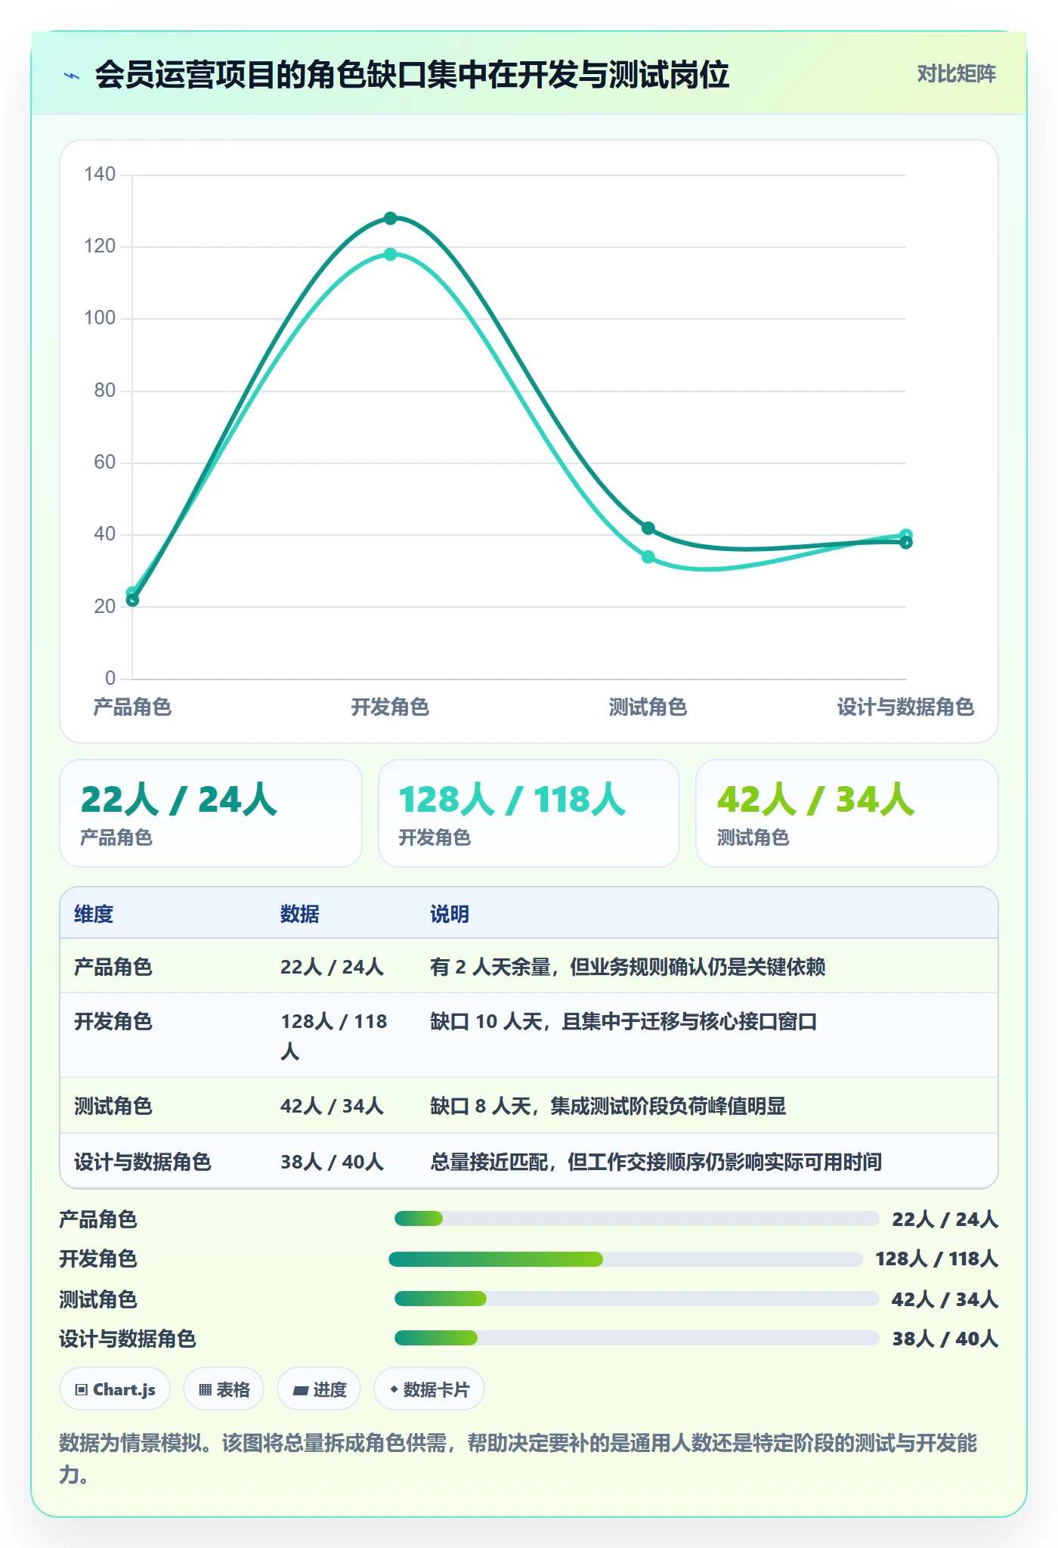Screen dimensions: 1058x1548
Task: Click the Chart.js tag chip
Action: pyautogui.click(x=115, y=1389)
